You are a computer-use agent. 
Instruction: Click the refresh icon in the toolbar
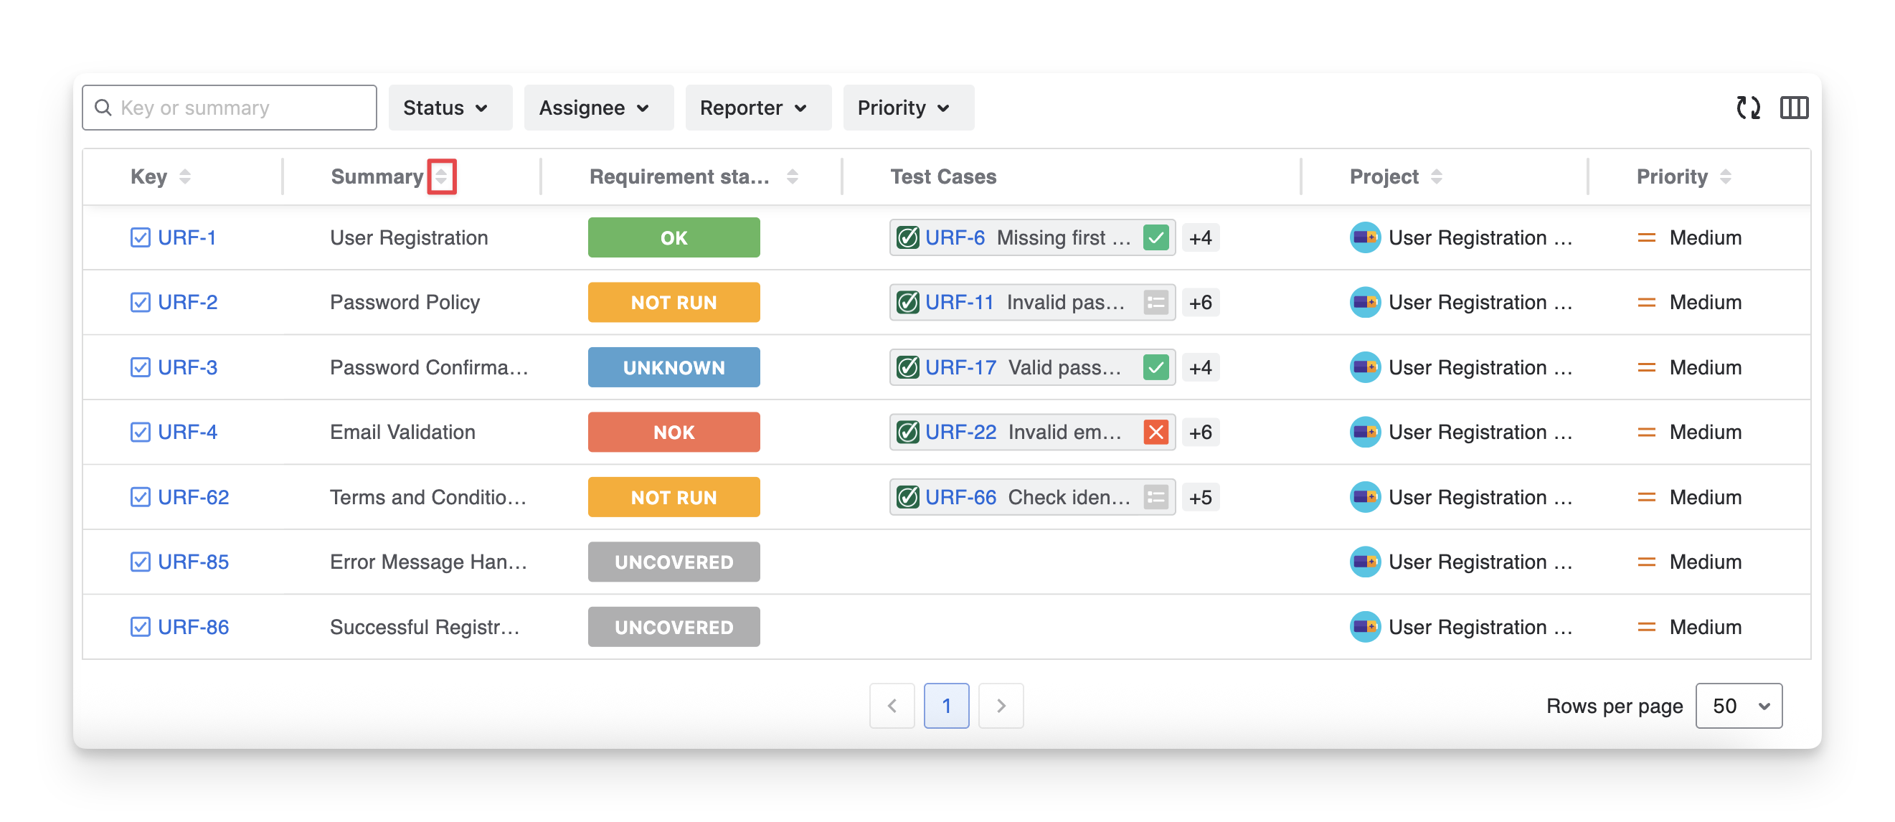[x=1748, y=108]
